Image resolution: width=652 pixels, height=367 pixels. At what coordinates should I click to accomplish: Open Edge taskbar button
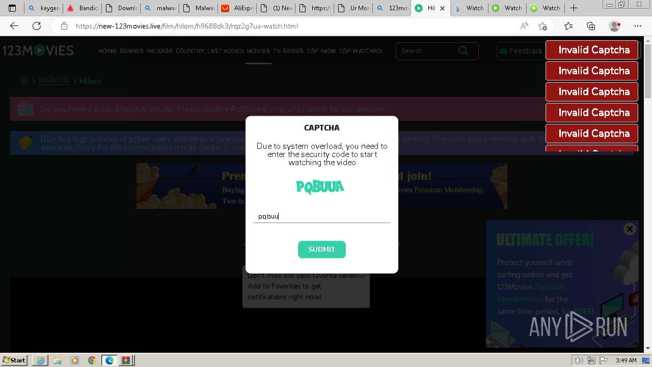[109, 360]
